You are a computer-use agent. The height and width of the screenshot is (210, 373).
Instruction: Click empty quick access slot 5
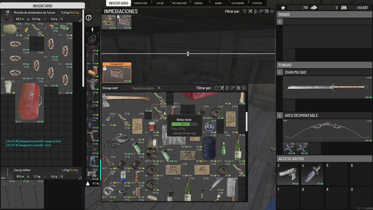coord(337,174)
